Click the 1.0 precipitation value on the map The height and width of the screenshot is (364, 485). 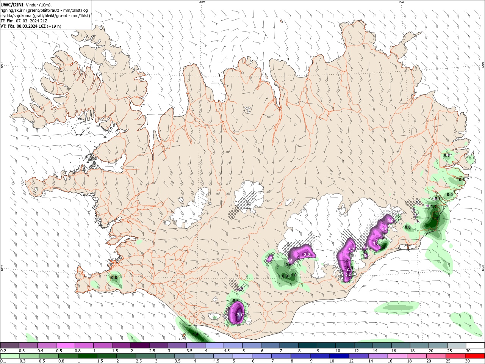(x=293, y=275)
